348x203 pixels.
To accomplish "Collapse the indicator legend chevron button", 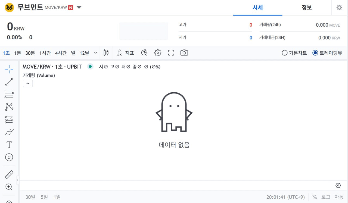I will (x=28, y=83).
